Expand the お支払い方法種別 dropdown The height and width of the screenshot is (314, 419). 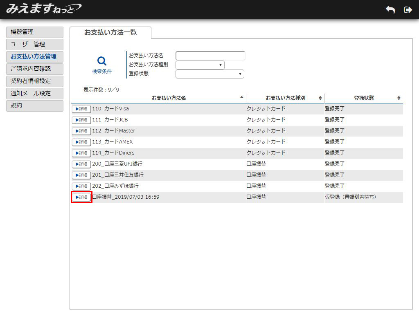200,65
